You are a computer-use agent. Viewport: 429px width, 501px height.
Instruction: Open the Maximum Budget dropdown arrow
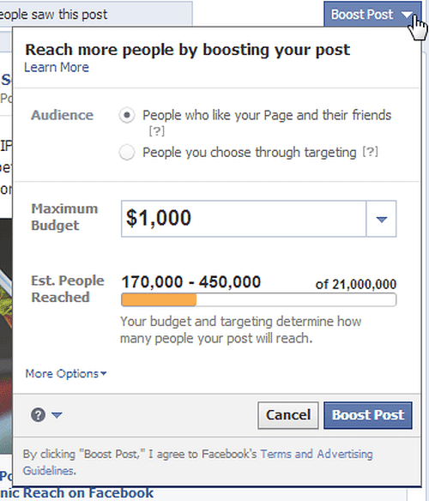pyautogui.click(x=381, y=219)
